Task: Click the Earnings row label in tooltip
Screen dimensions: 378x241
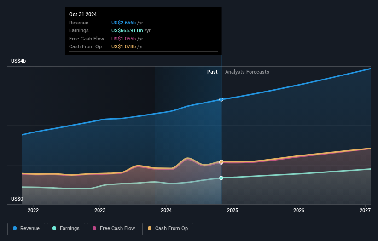Action: click(x=79, y=30)
